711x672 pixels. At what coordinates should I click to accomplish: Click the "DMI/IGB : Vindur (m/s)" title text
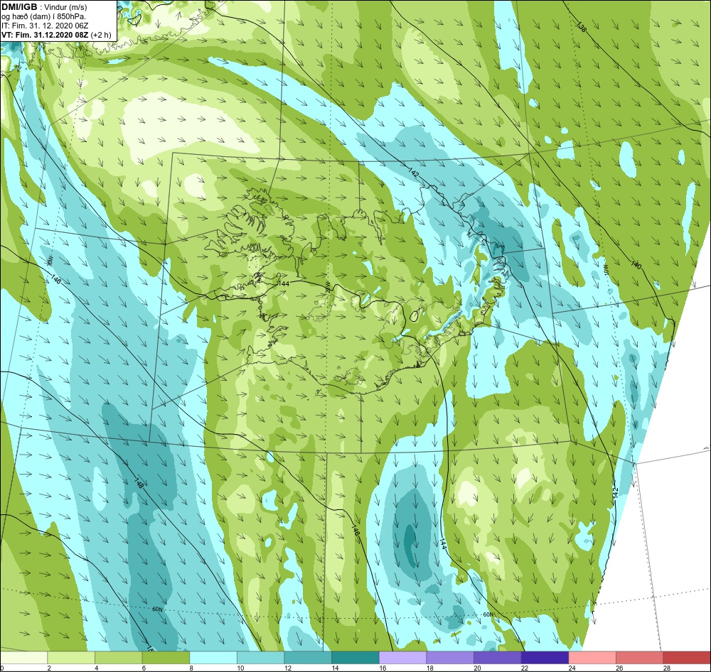click(x=44, y=7)
